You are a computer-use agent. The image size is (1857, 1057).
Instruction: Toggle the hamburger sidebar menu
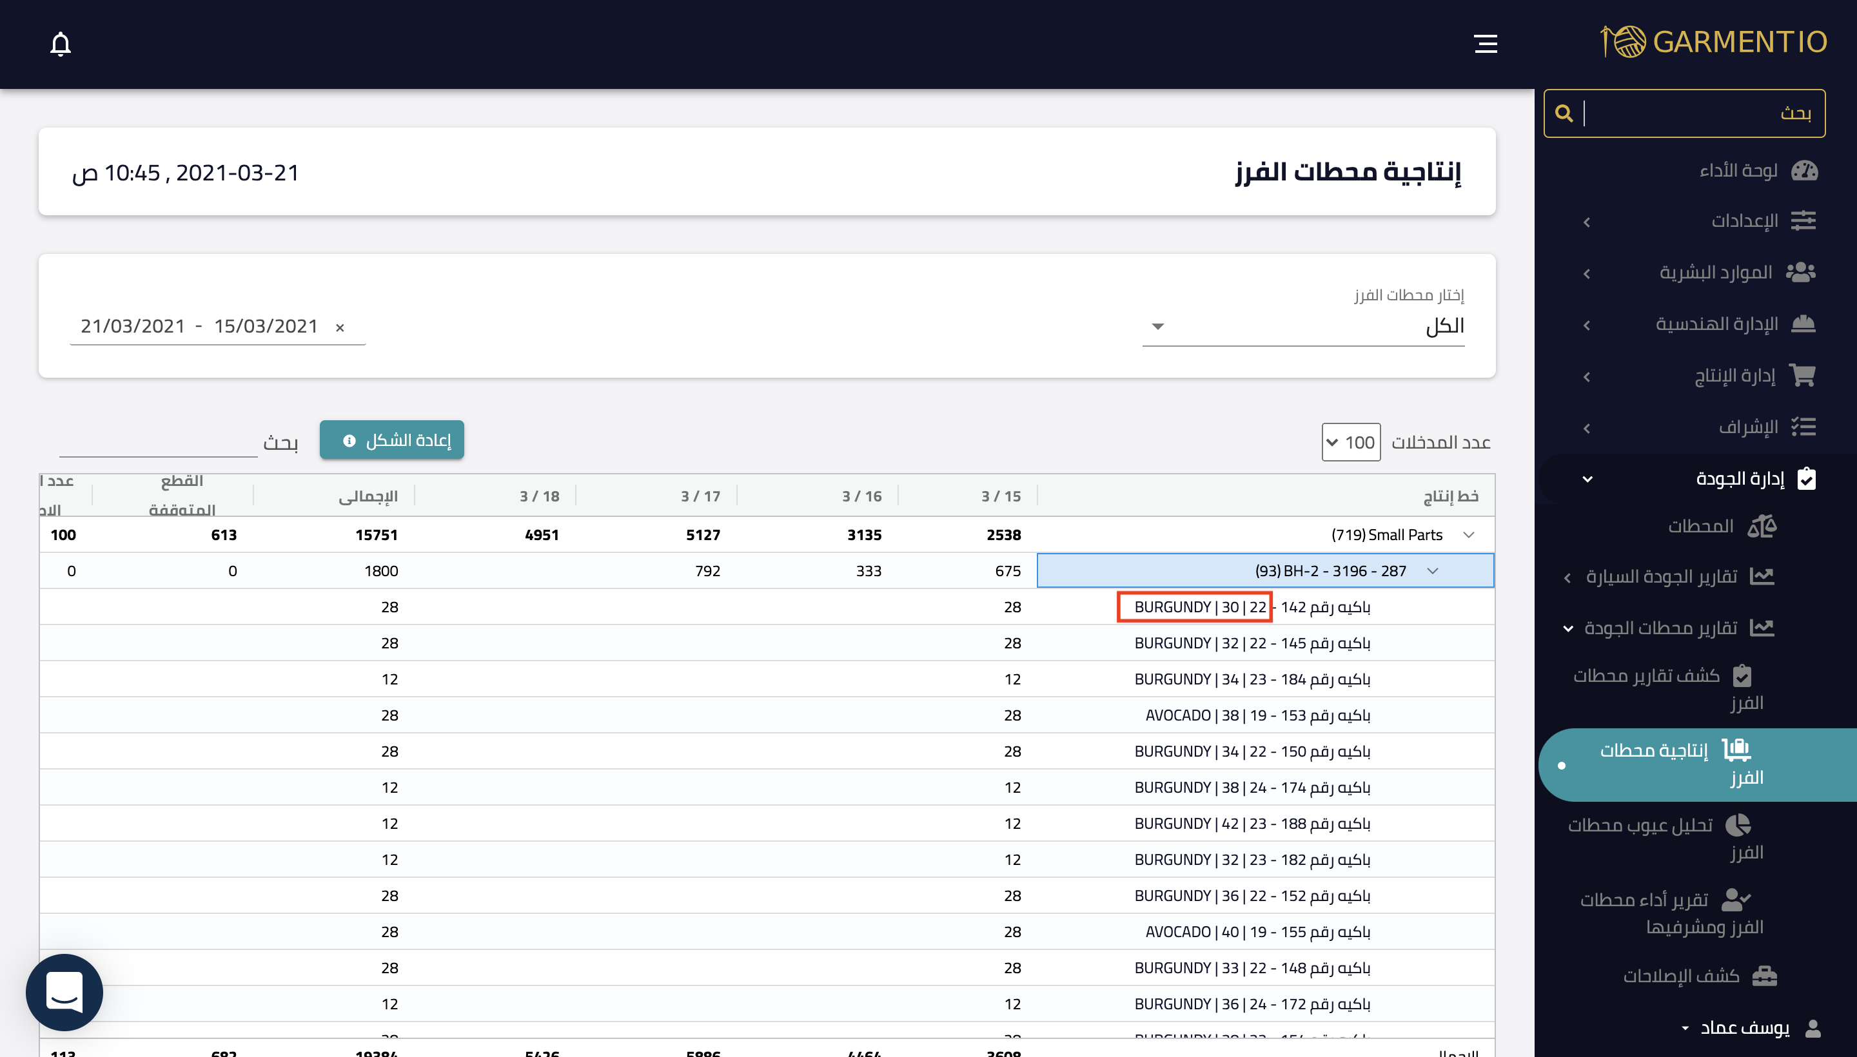(x=1485, y=44)
